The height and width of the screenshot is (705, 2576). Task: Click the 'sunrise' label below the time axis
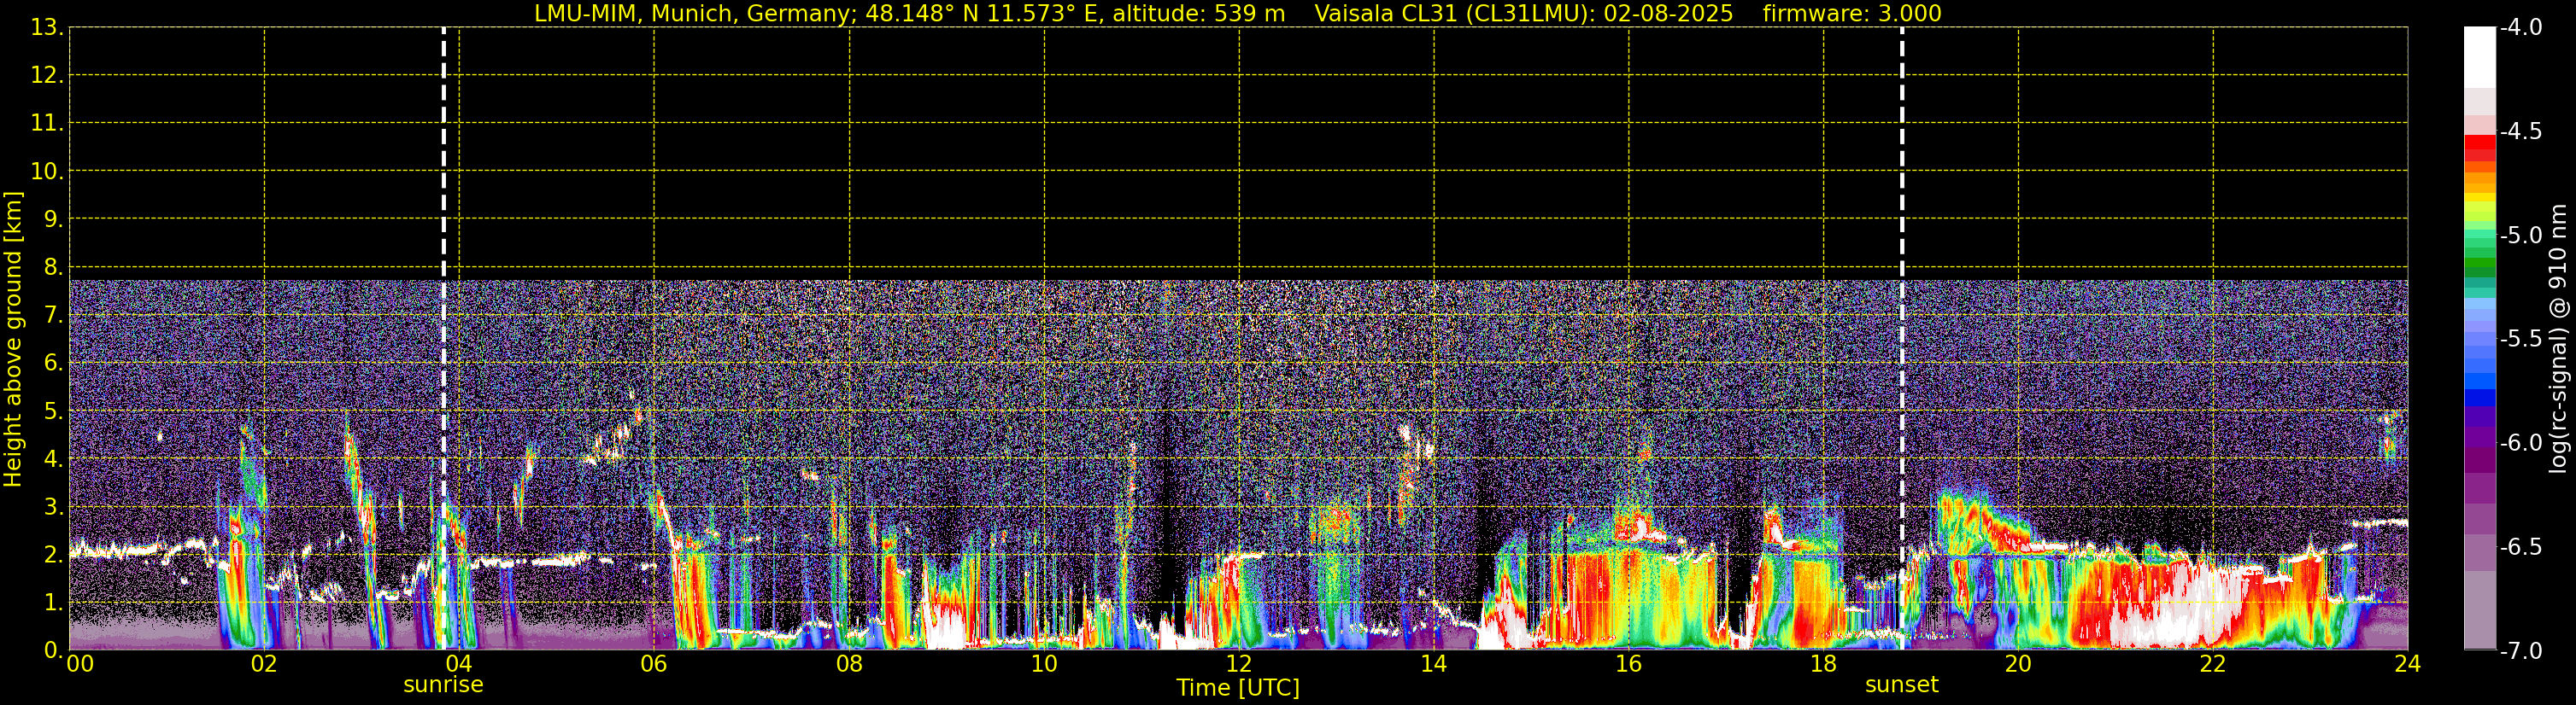coord(443,685)
